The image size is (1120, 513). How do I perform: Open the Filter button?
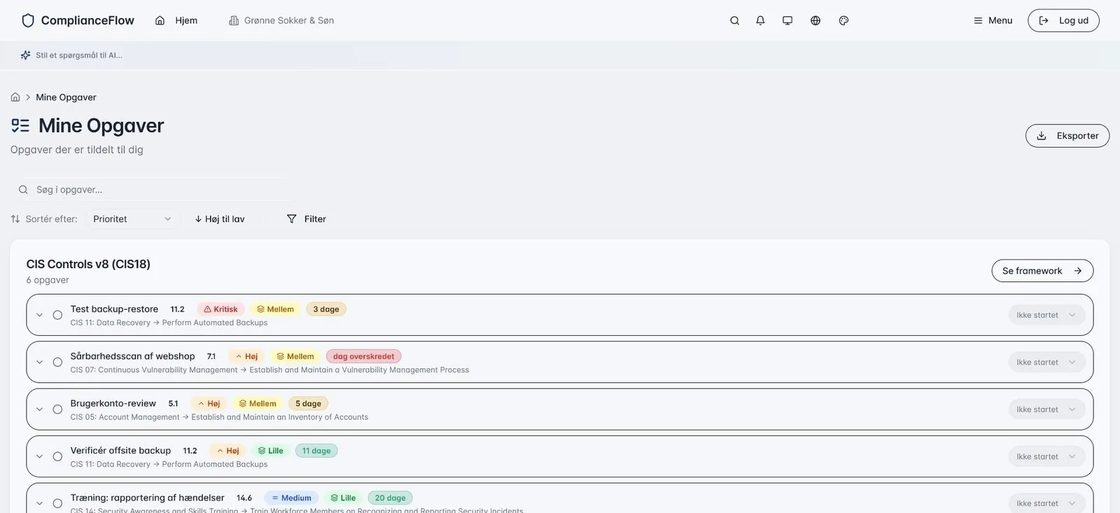(x=307, y=219)
